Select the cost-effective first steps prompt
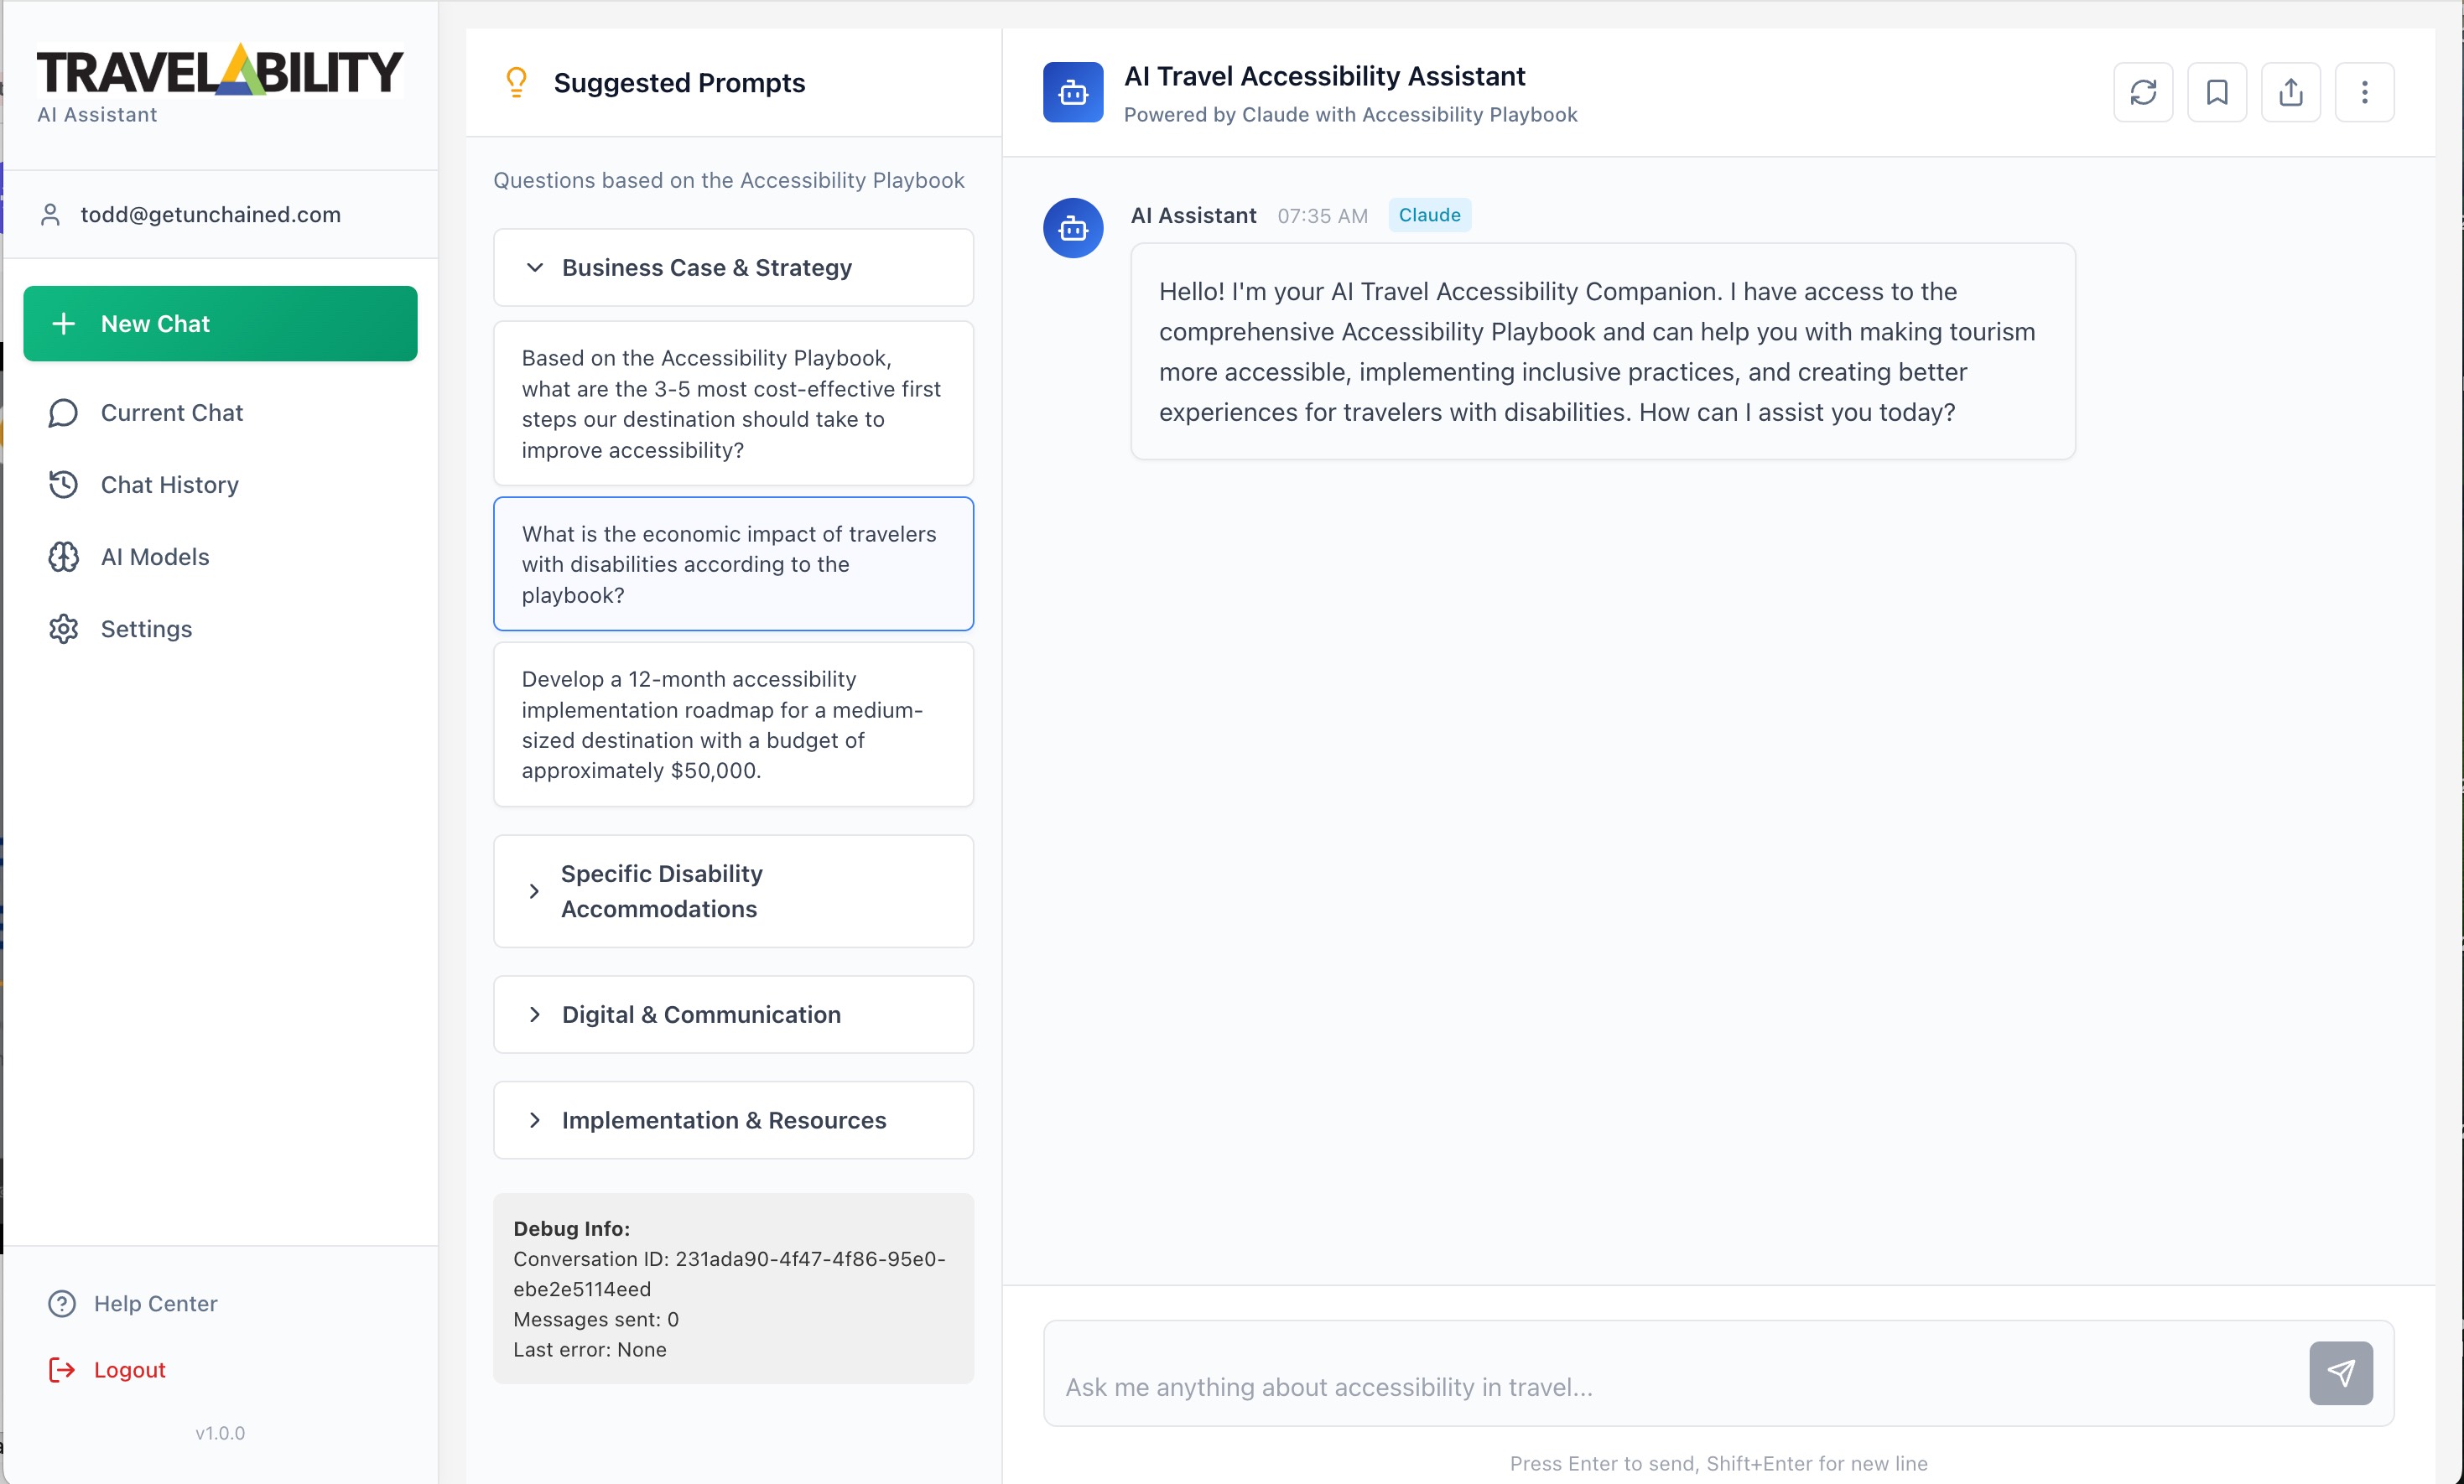Image resolution: width=2464 pixels, height=1484 pixels. coord(733,404)
